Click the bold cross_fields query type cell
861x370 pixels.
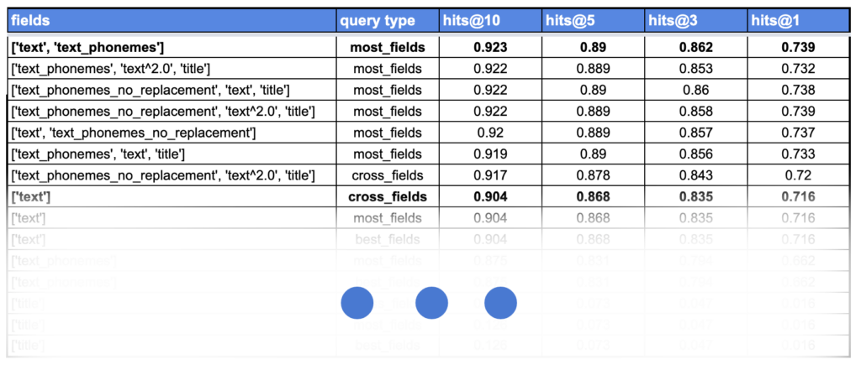pyautogui.click(x=387, y=197)
